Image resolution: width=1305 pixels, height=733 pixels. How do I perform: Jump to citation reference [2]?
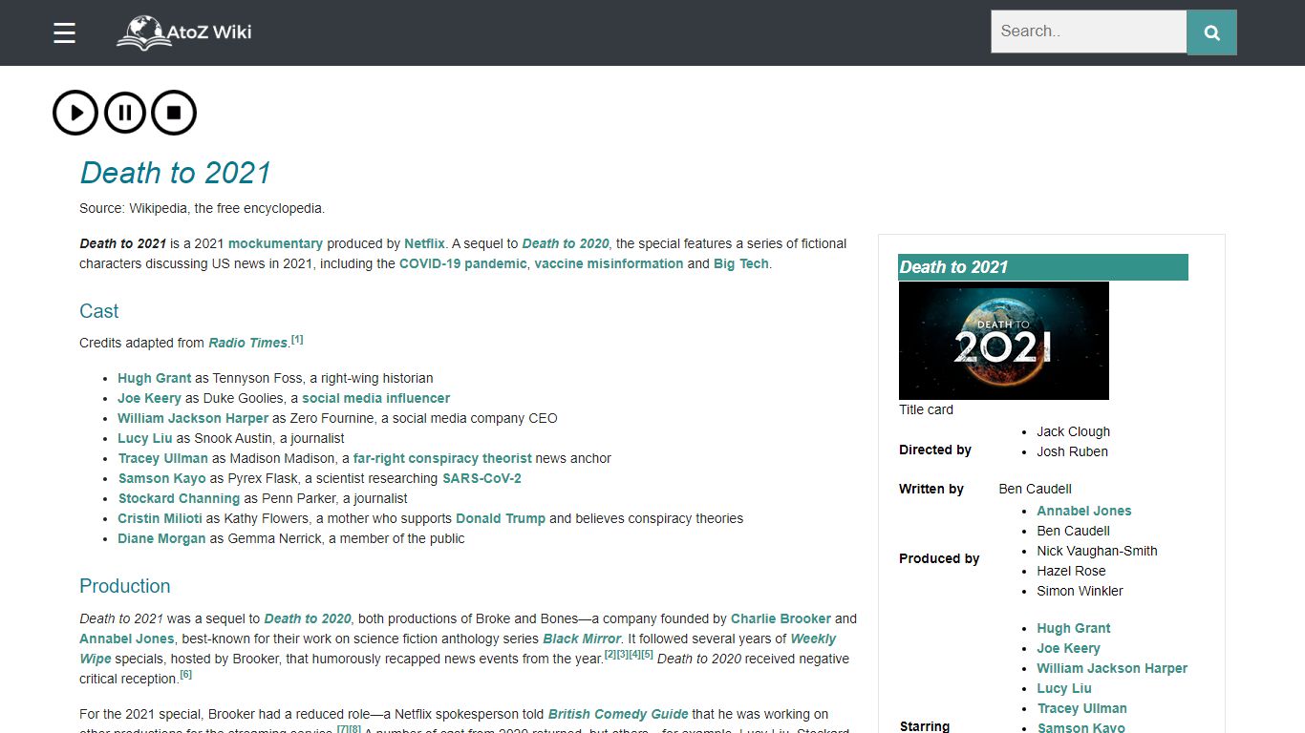[x=610, y=655]
